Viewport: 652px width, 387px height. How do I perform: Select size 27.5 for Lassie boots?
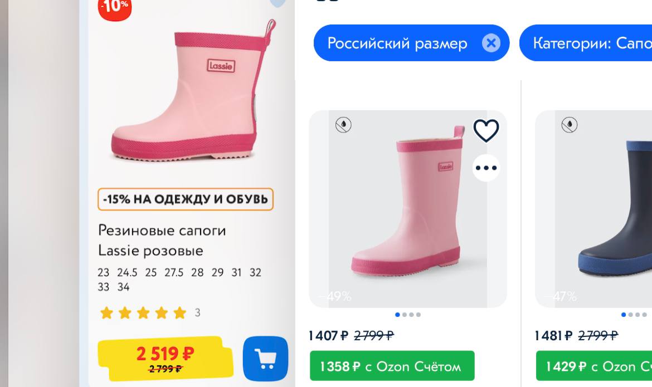(x=173, y=273)
